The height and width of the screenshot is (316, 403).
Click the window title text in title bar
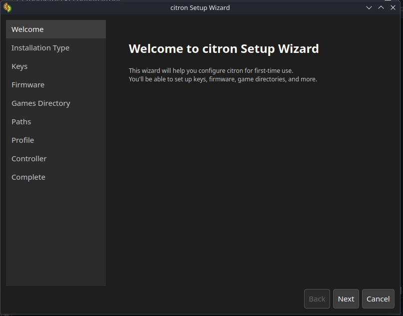tap(200, 7)
